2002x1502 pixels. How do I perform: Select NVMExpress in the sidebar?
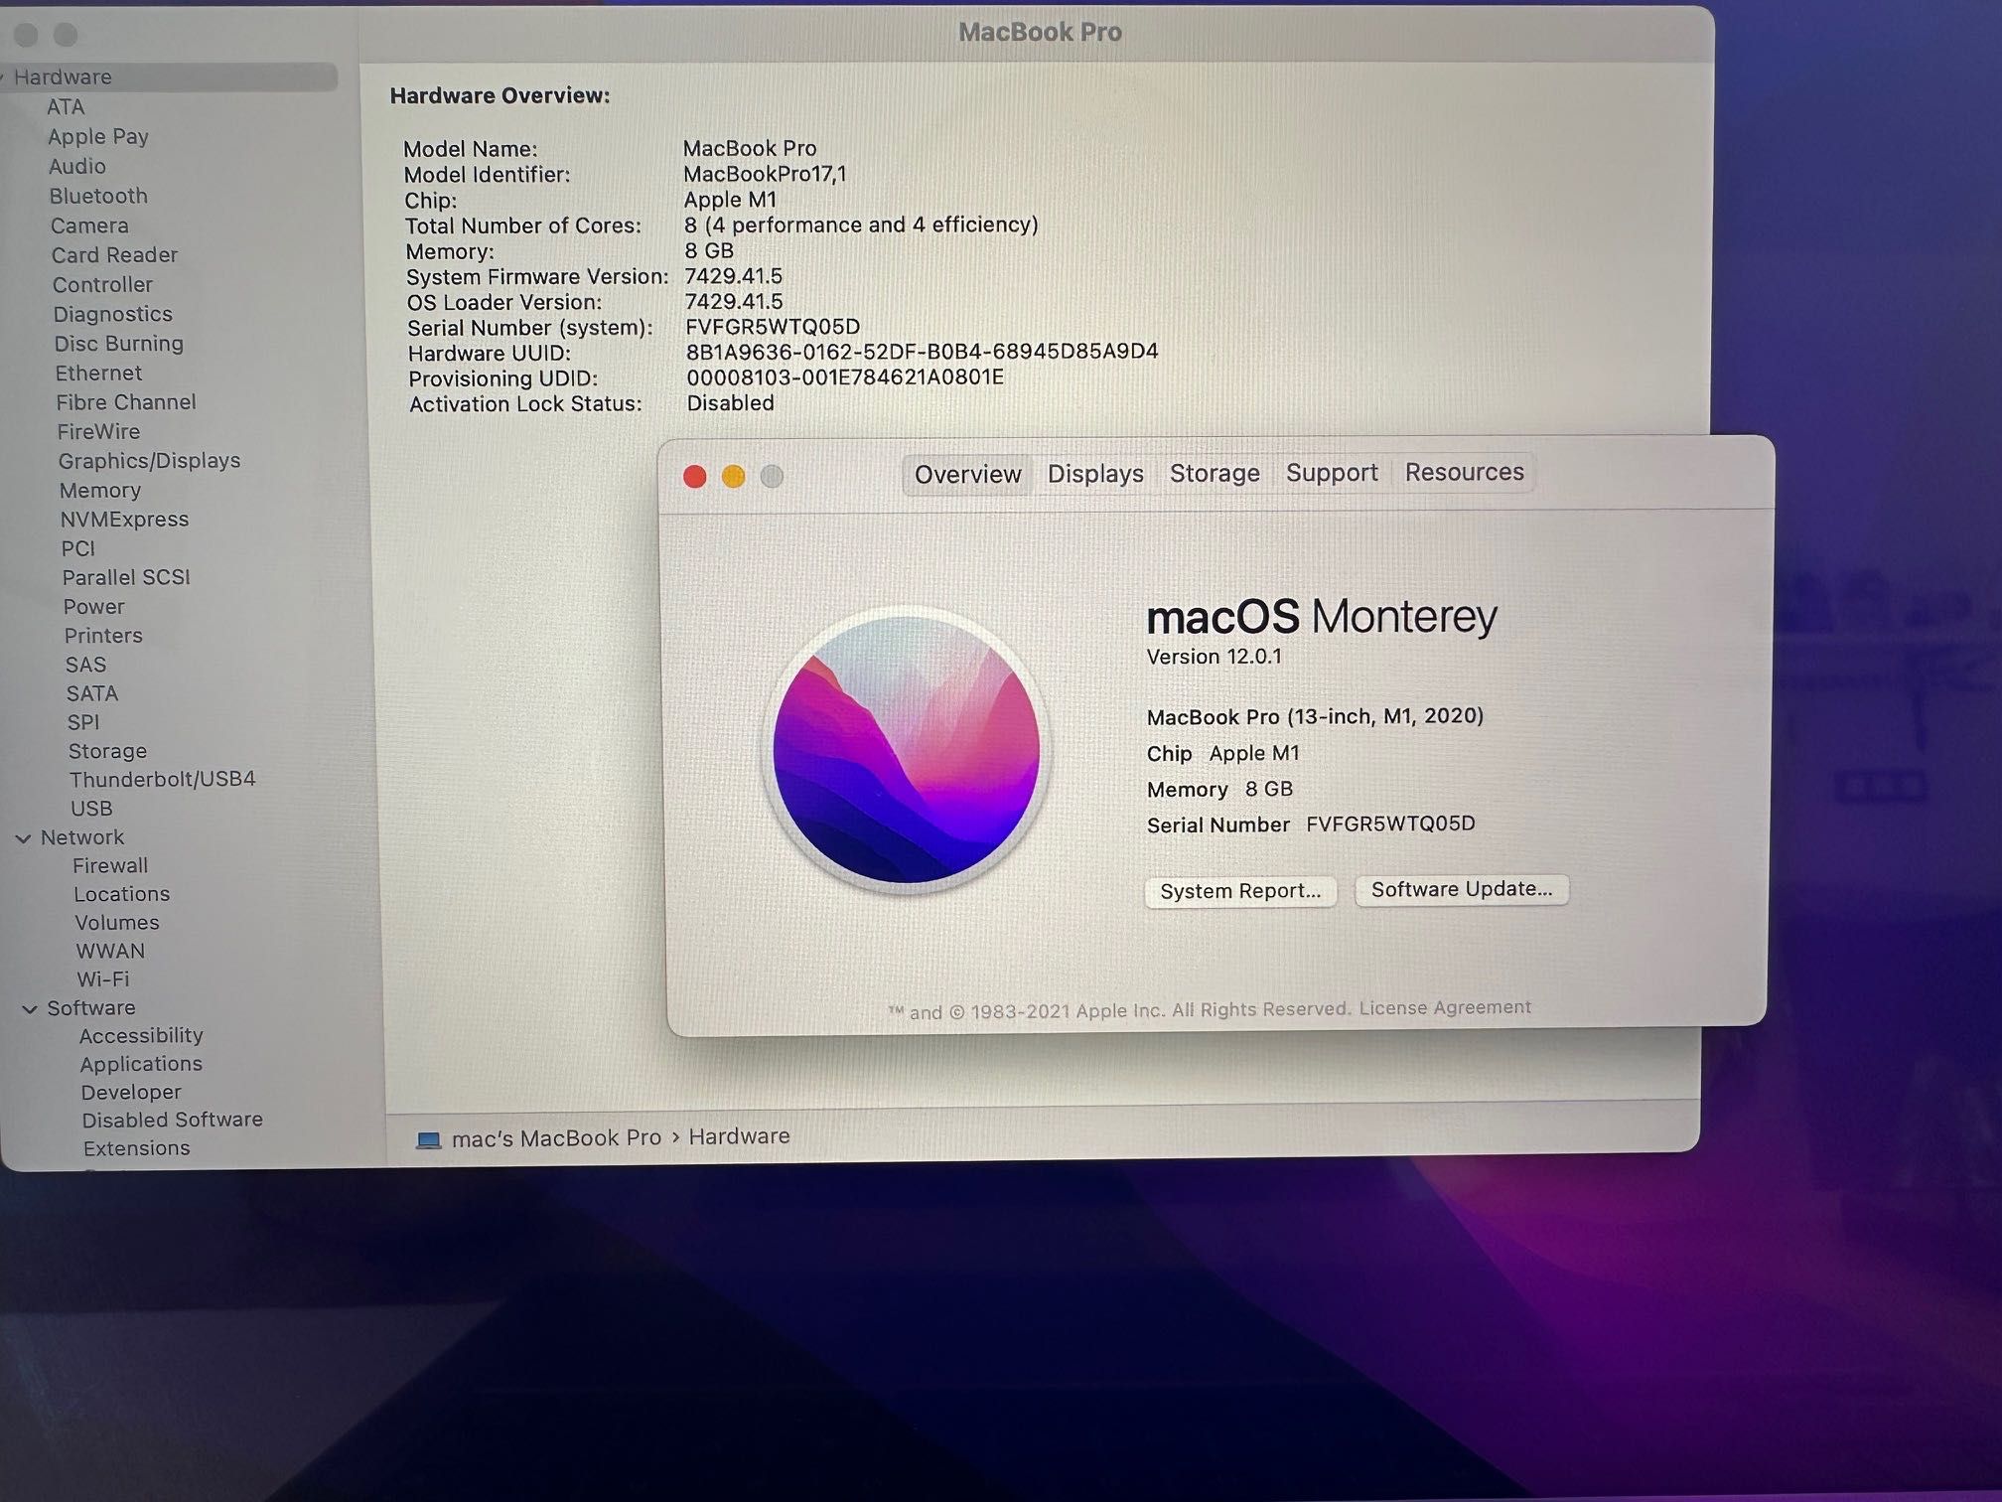click(x=124, y=520)
